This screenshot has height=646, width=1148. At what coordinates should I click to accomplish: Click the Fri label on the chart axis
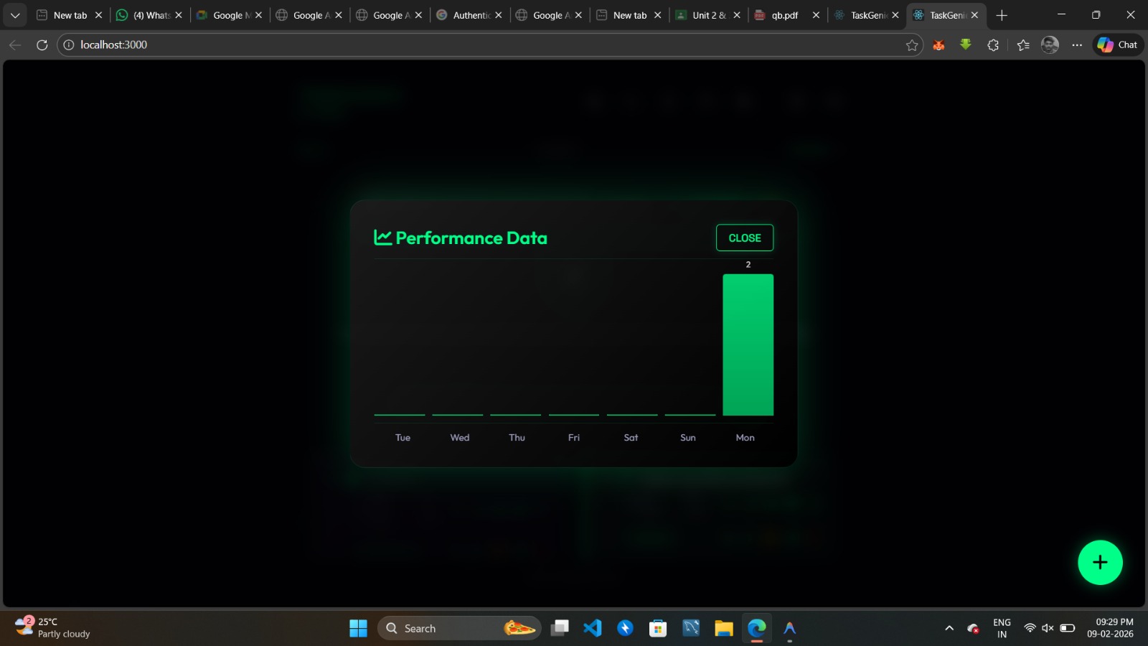[x=574, y=437]
